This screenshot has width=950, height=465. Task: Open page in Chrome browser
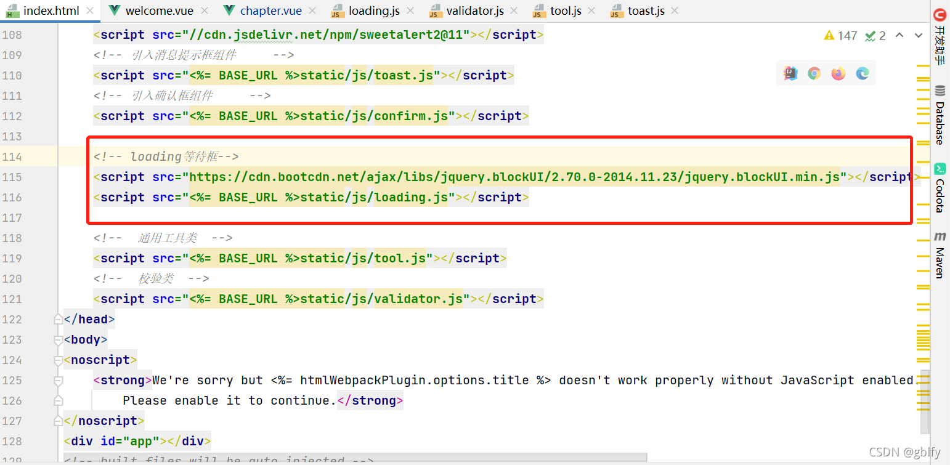[x=814, y=73]
